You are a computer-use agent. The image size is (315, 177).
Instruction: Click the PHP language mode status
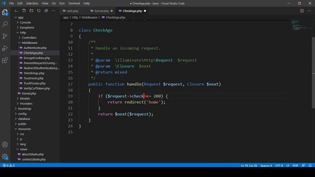coord(295,166)
